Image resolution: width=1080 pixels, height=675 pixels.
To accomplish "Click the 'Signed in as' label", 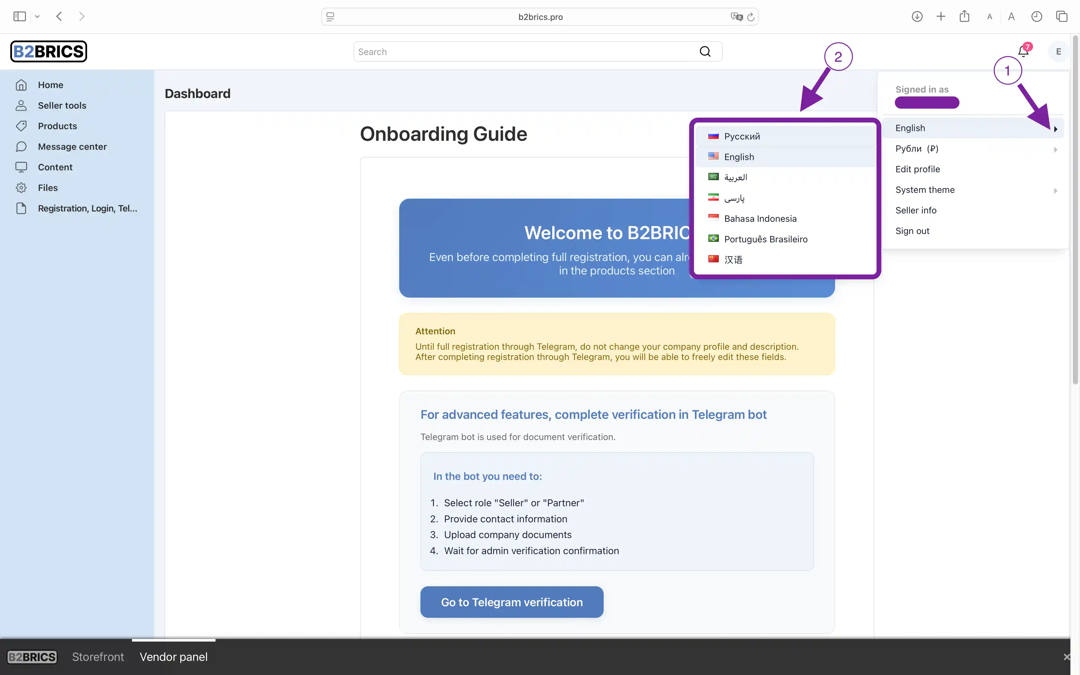I will point(922,89).
